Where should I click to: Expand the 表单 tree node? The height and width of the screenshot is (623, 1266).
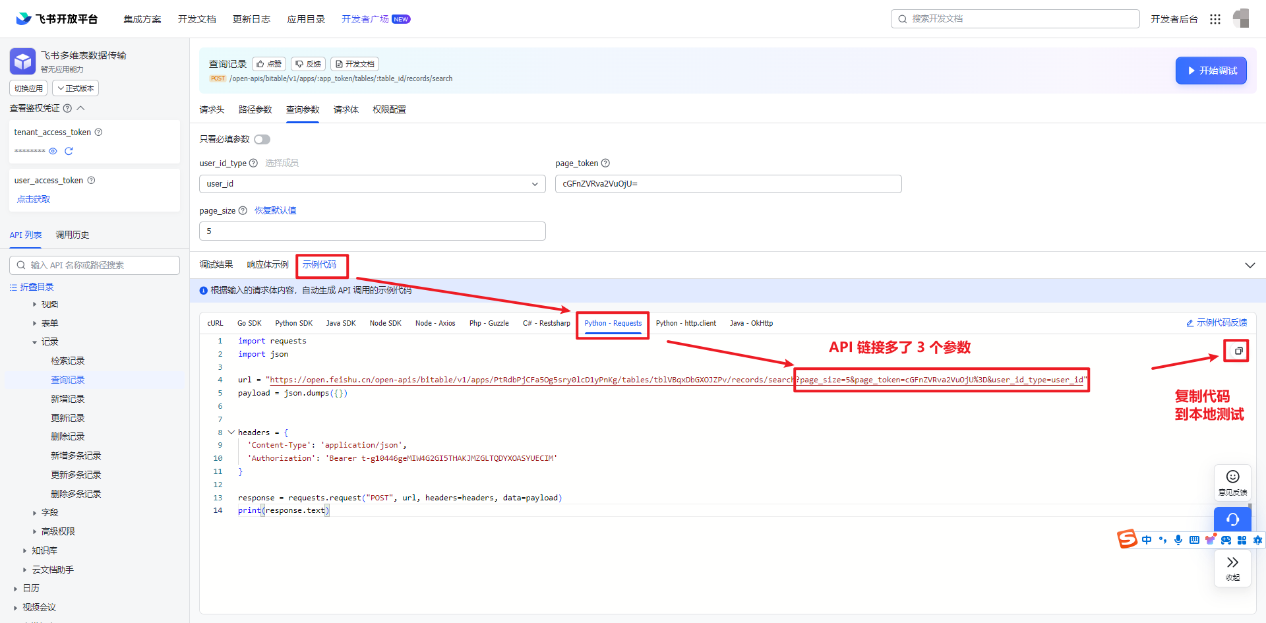35,323
